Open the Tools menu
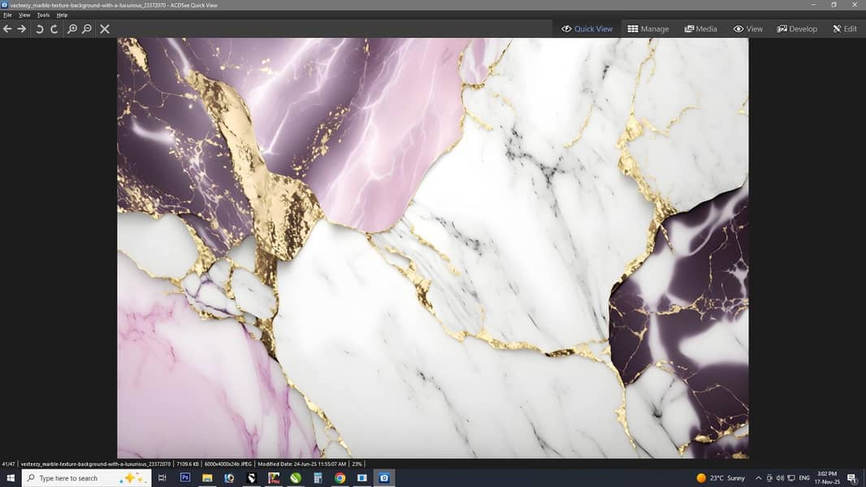 coord(43,15)
